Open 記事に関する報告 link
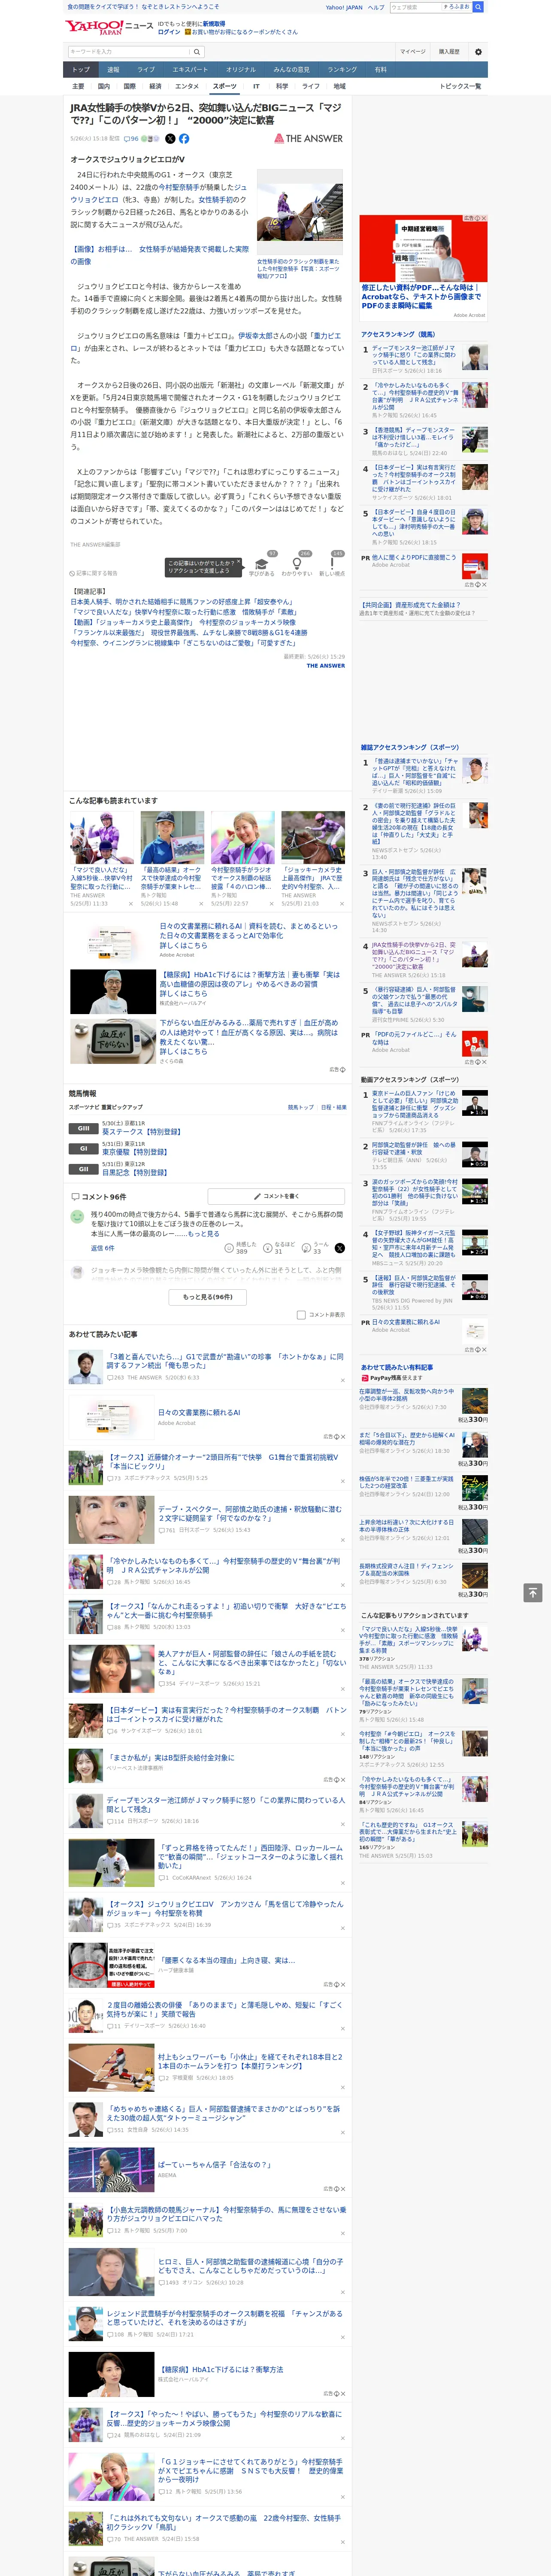 [94, 573]
